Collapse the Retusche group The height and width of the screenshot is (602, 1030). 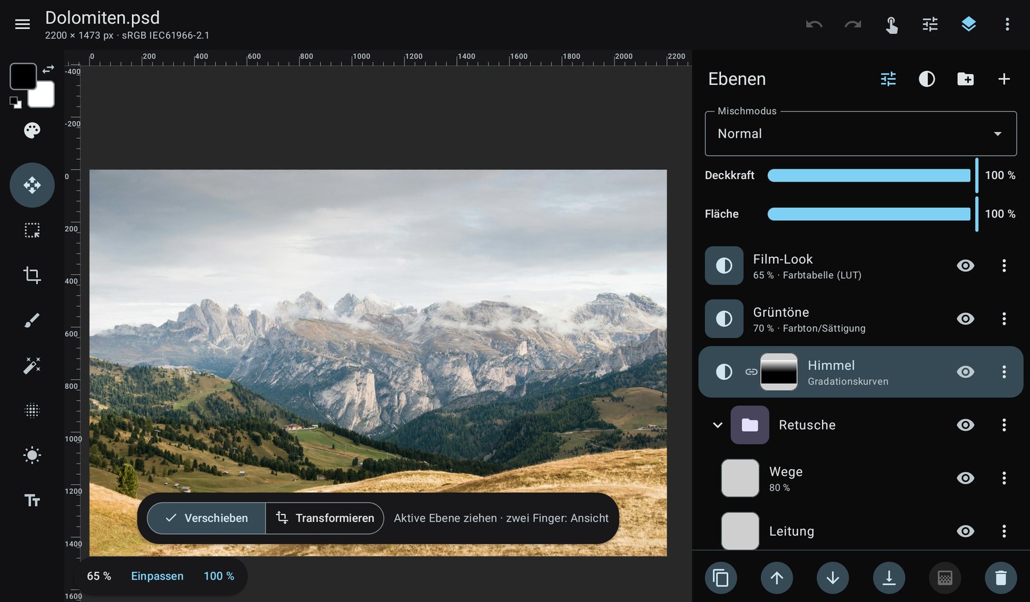[717, 425]
